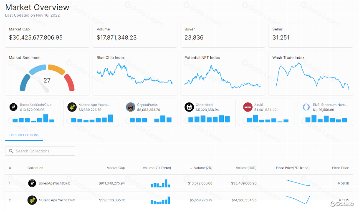Open the CryptoPunks summary card title
Viewport: 359px width, 212px height.
point(147,105)
